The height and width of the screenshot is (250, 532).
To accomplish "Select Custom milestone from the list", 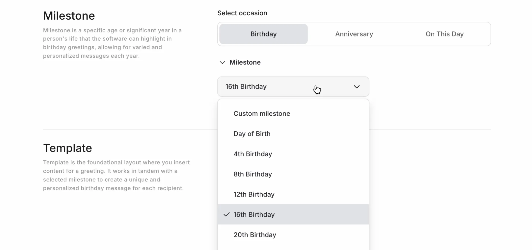I will pyautogui.click(x=262, y=114).
